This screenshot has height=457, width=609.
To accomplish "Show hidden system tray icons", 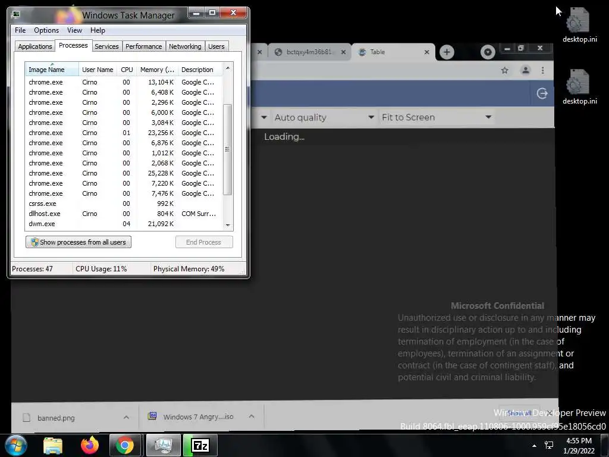I will click(535, 445).
